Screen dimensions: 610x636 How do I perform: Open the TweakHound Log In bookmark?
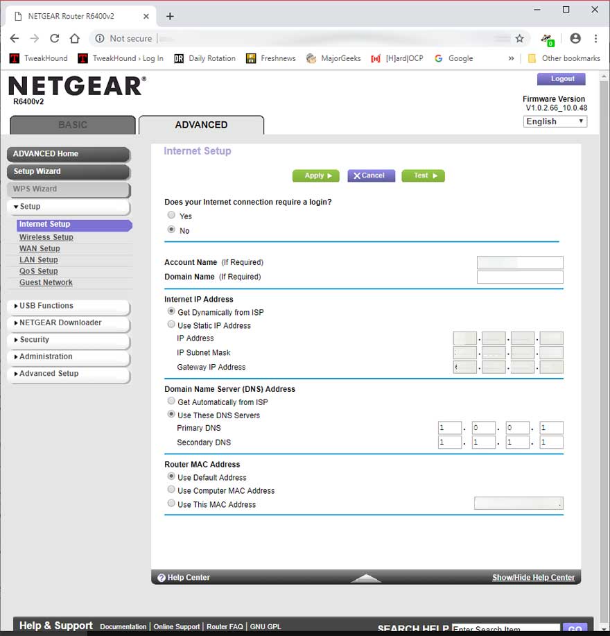(121, 58)
